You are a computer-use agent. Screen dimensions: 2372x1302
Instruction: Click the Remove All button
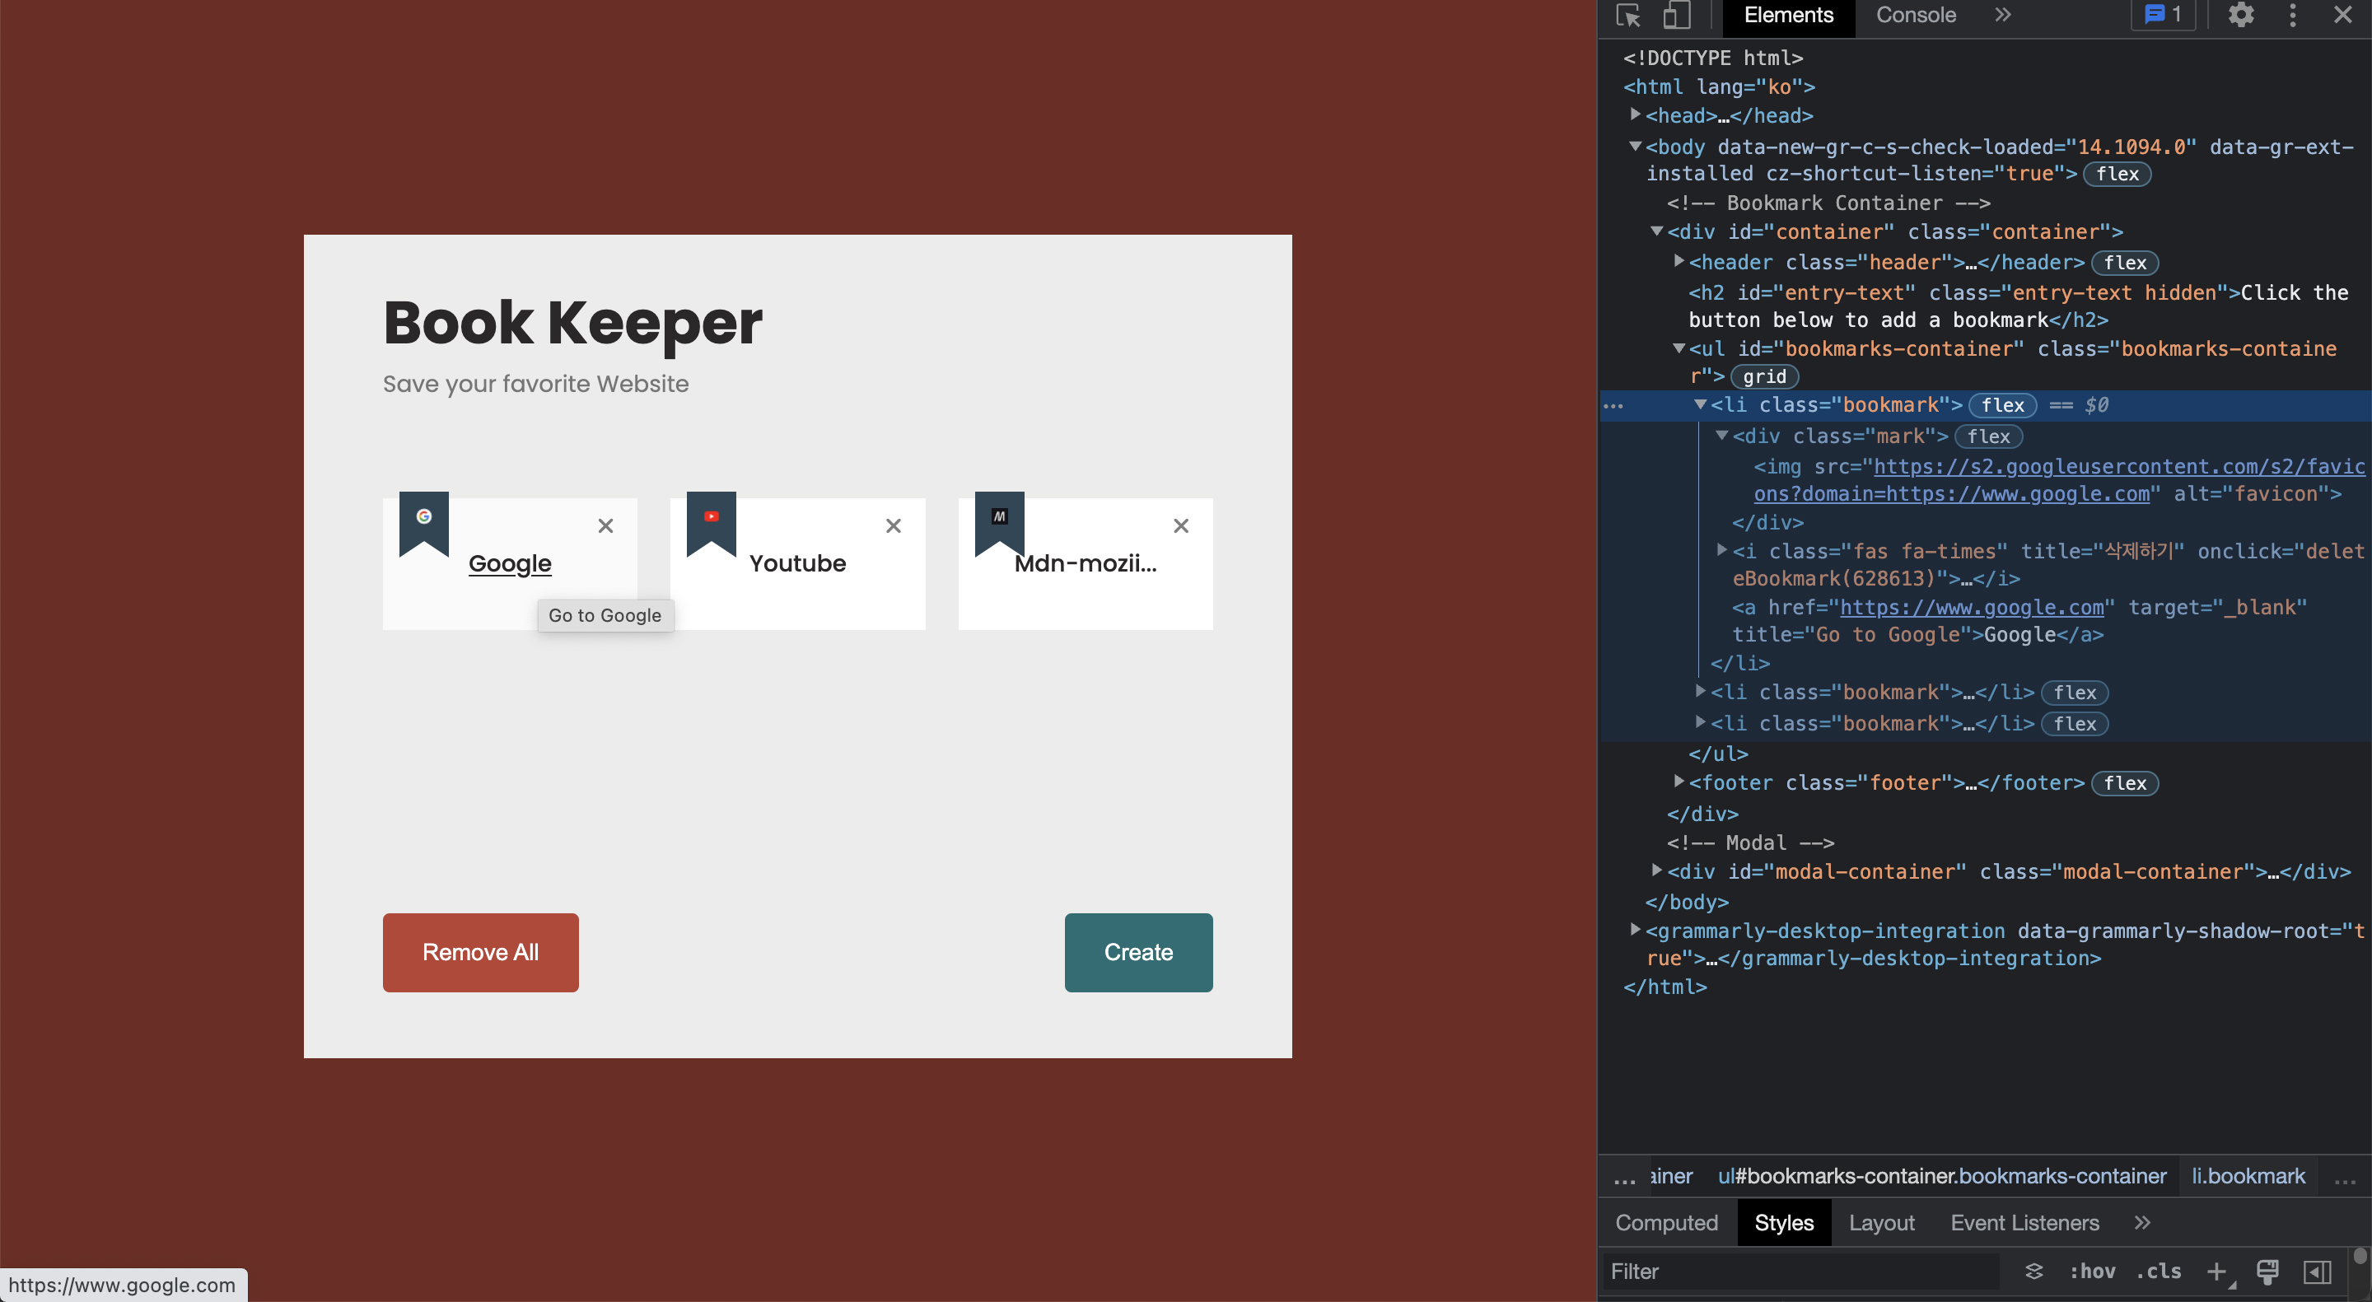click(x=481, y=952)
